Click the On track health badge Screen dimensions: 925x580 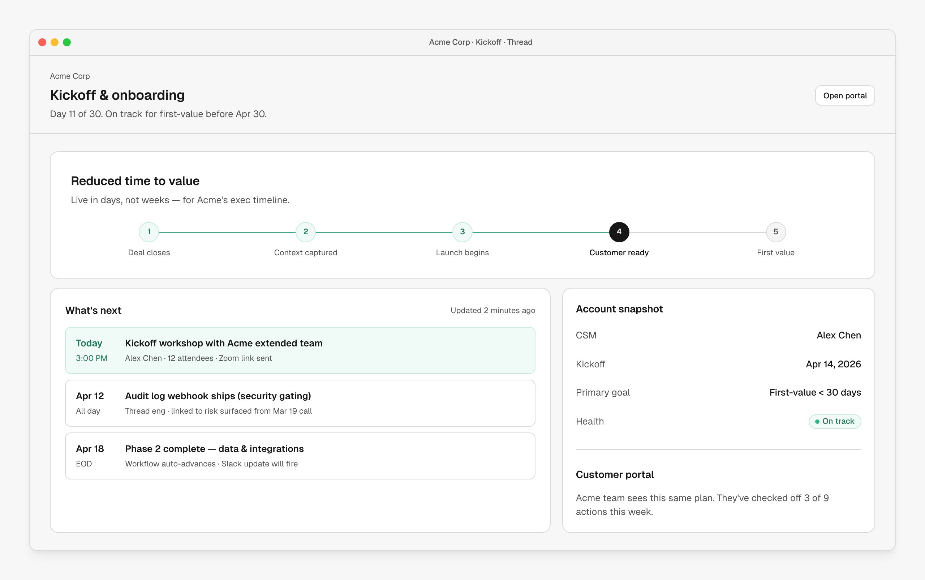click(835, 421)
